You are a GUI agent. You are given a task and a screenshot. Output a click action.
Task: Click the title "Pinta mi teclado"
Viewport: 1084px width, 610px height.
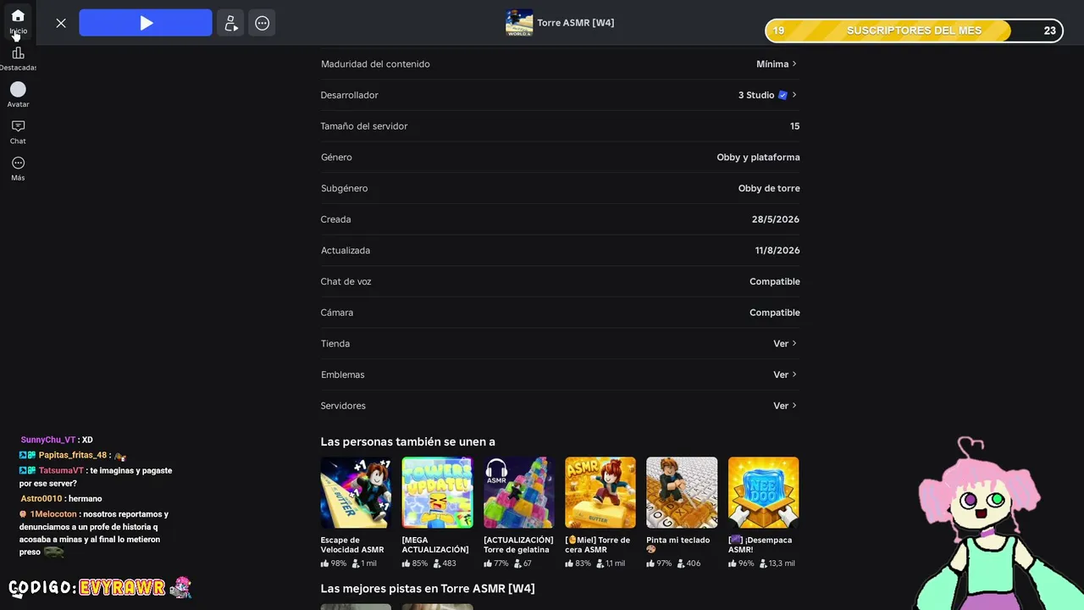pos(678,541)
